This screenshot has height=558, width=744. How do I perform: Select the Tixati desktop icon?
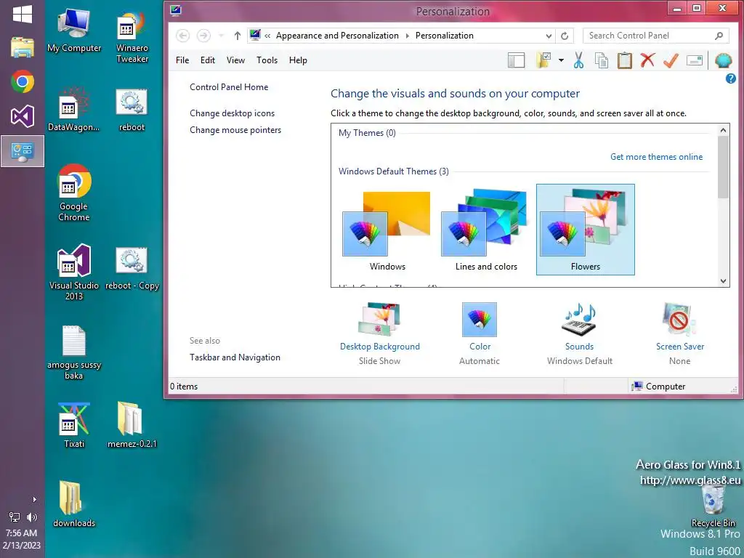coord(74,426)
